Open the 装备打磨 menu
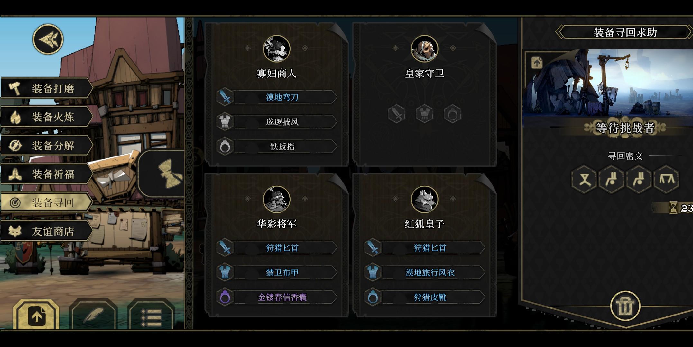Viewport: 693px width, 347px height. coord(47,88)
